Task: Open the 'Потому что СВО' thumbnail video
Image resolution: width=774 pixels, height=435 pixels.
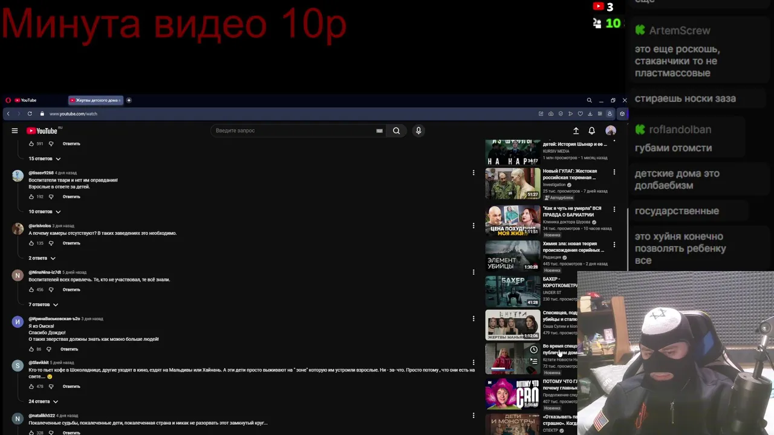Action: pos(513,393)
